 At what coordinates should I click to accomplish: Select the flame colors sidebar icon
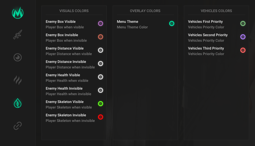tap(18, 103)
